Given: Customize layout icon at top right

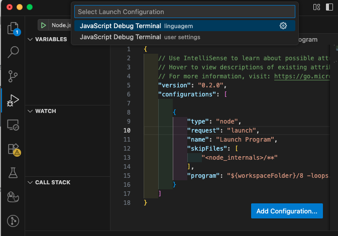Looking at the screenshot, I should 316,7.
